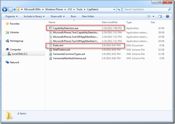The image size is (175, 124).
Task: Sort files by the Type column
Action: pos(129,22)
